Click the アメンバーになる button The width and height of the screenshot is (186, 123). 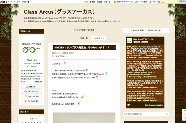click(31, 92)
